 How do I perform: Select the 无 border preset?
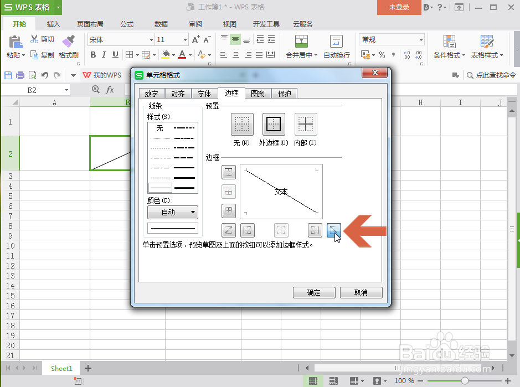pyautogui.click(x=242, y=125)
